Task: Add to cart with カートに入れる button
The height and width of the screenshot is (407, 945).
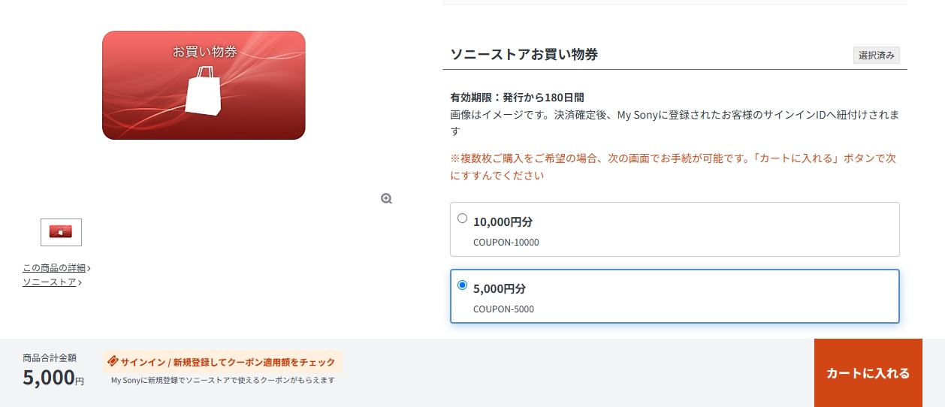Action: (868, 372)
